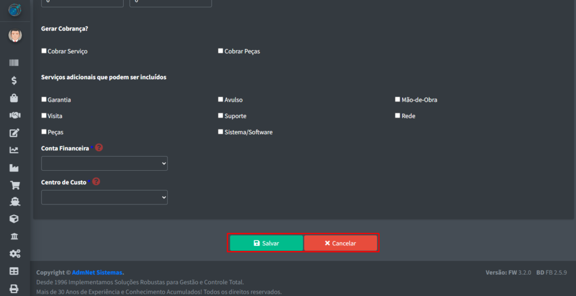Screen dimensions: 576x296
Task: Open the shopping cart sidebar icon
Action: pos(14,185)
